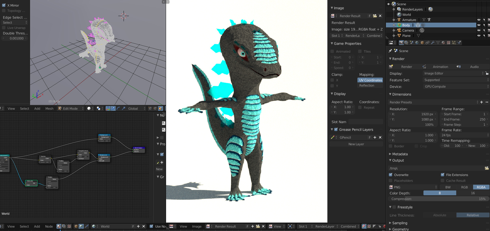This screenshot has width=490, height=231.
Task: Toggle Use Nodes checkbox in node editor
Action: coord(152,226)
